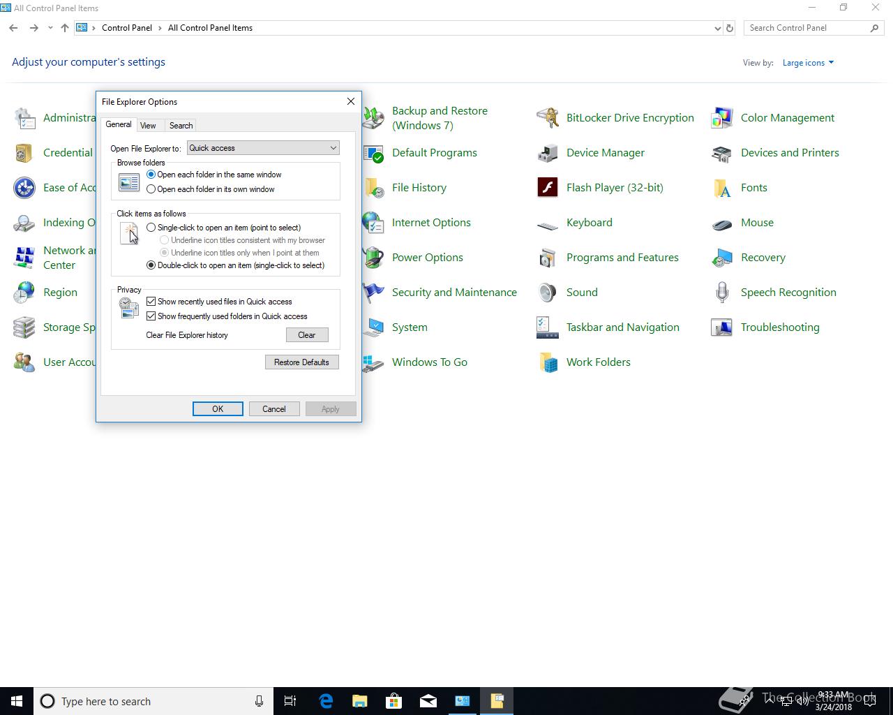Screen dimensions: 893x715
Task: Launch the Sound settings icon
Action: [548, 293]
